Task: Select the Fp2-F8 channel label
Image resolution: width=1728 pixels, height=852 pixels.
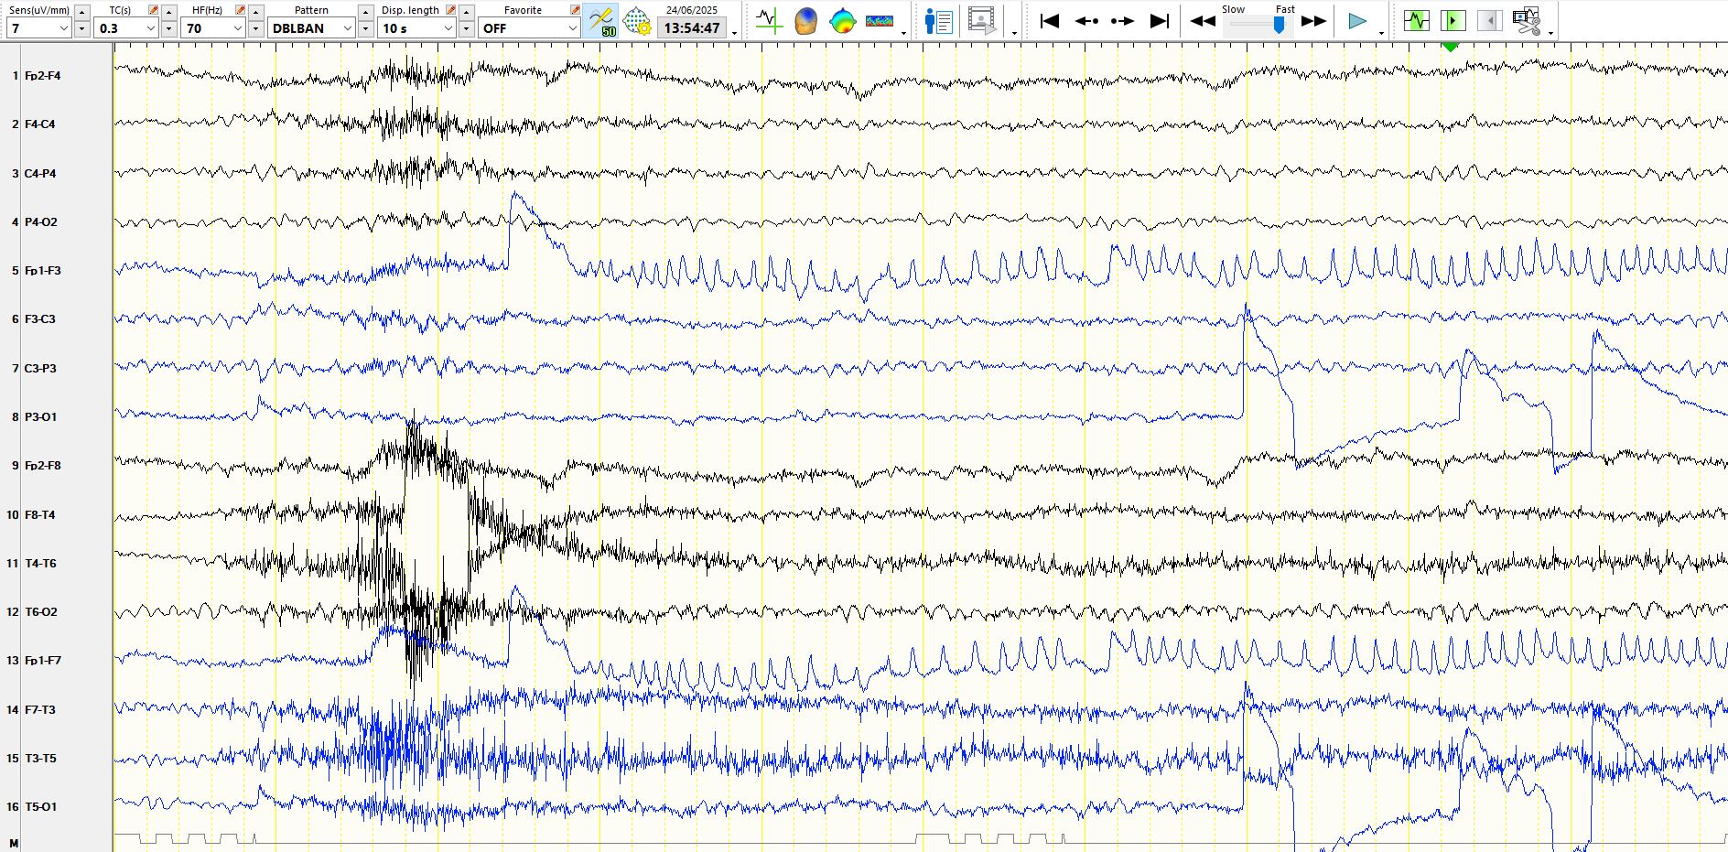Action: click(42, 466)
